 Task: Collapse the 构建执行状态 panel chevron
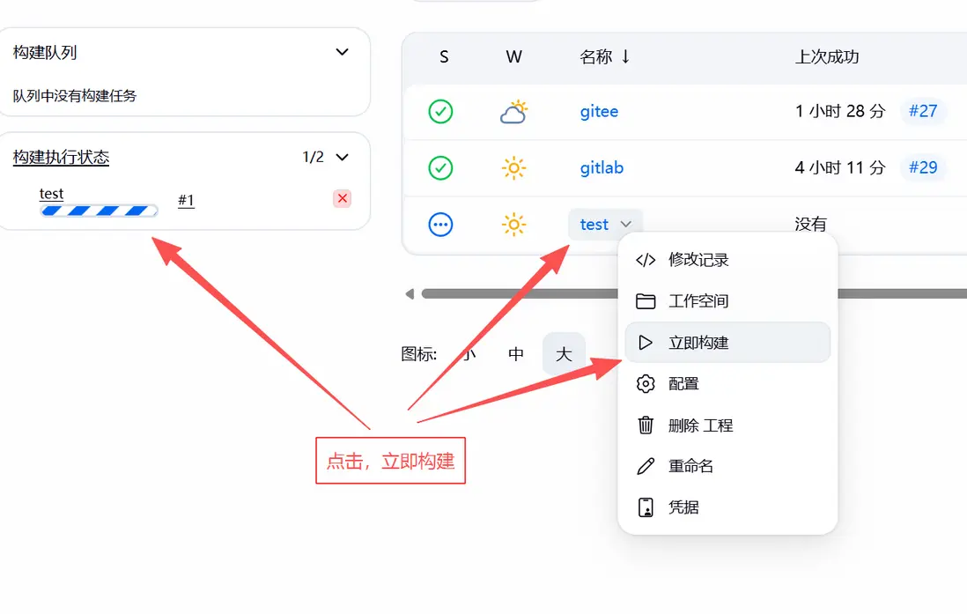pos(342,158)
